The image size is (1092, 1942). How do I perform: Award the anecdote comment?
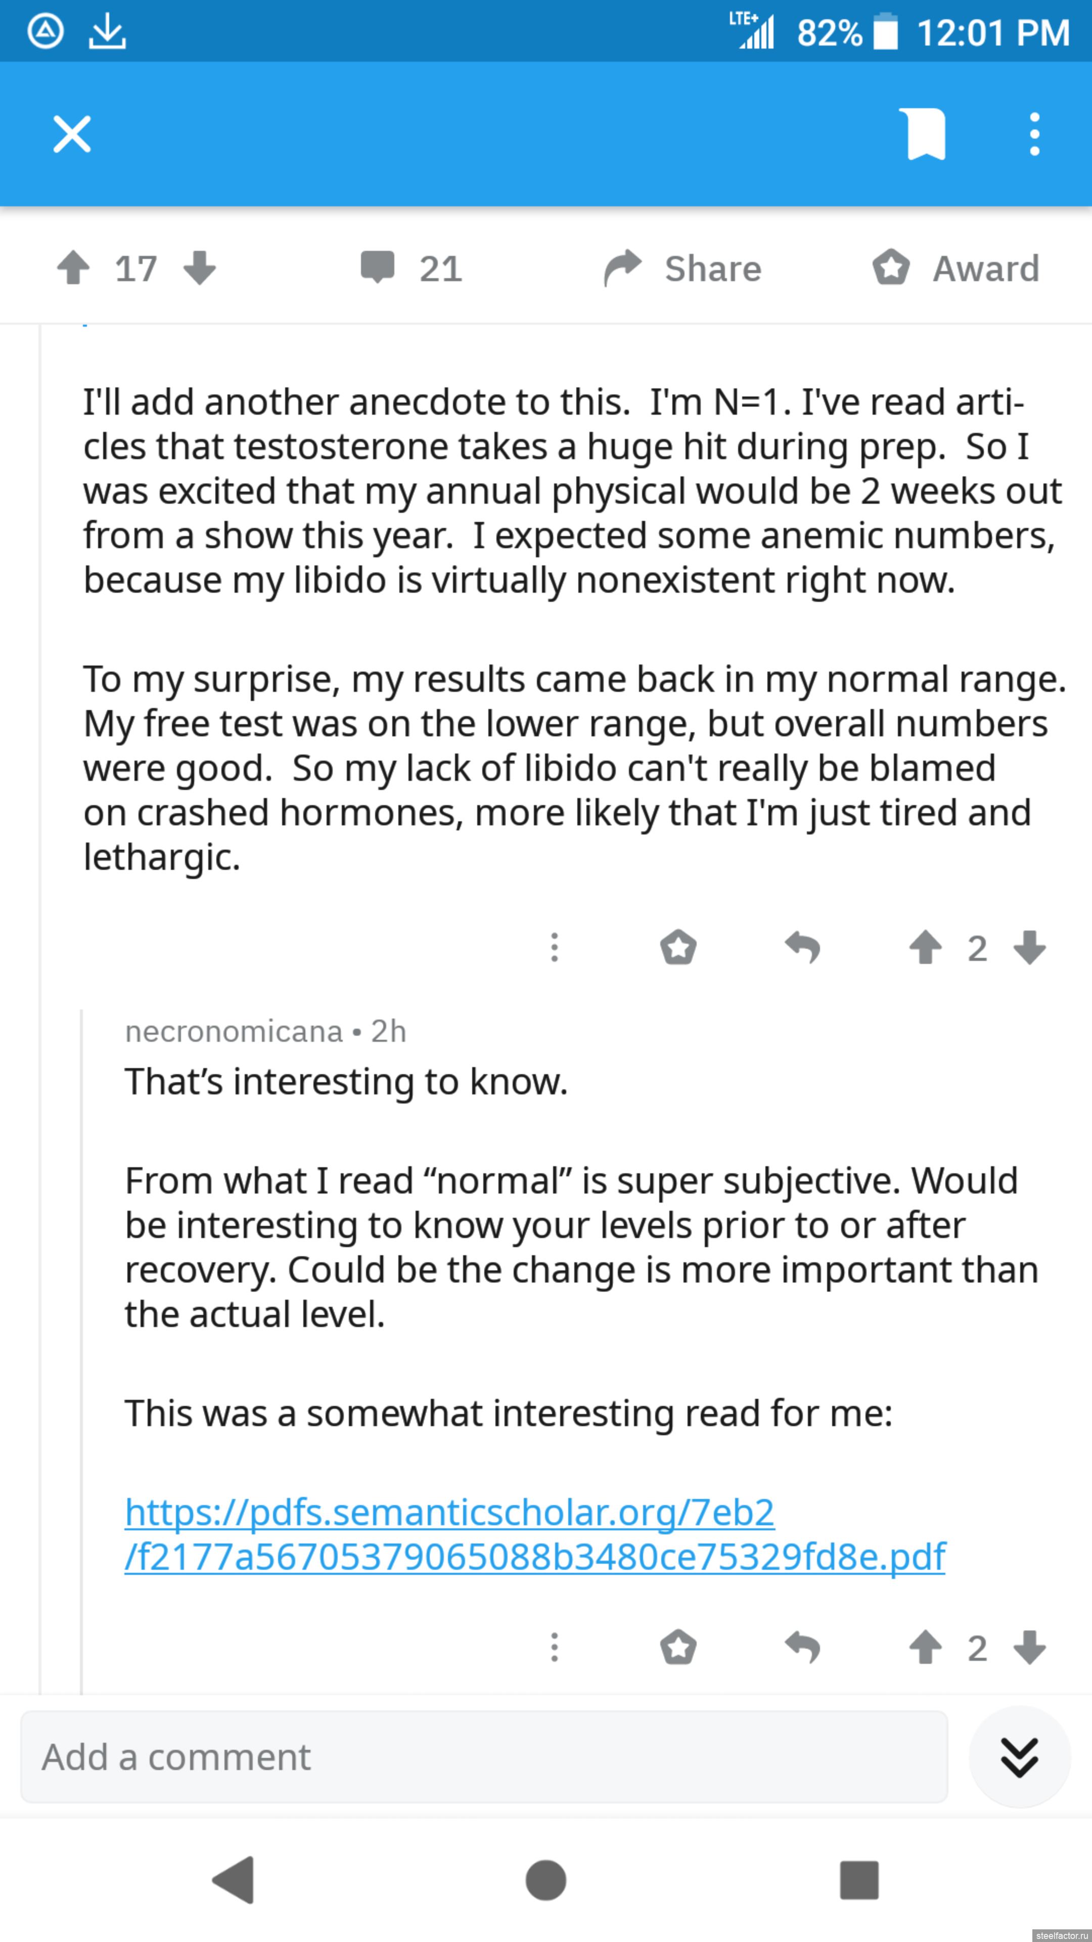pos(678,948)
